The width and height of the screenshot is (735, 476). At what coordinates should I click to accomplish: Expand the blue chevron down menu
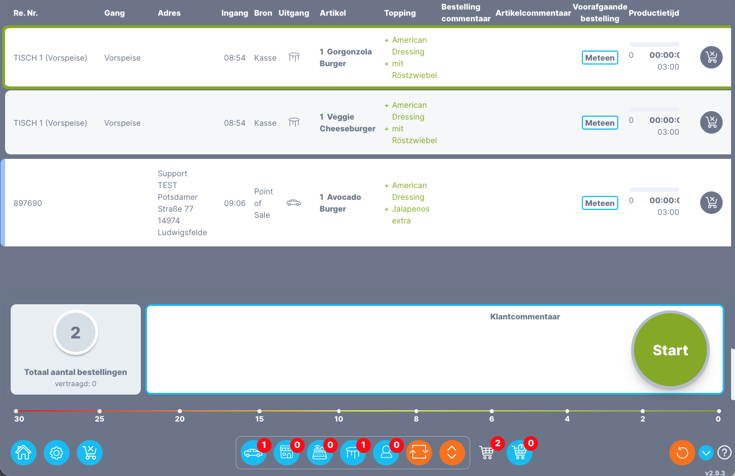point(706,452)
